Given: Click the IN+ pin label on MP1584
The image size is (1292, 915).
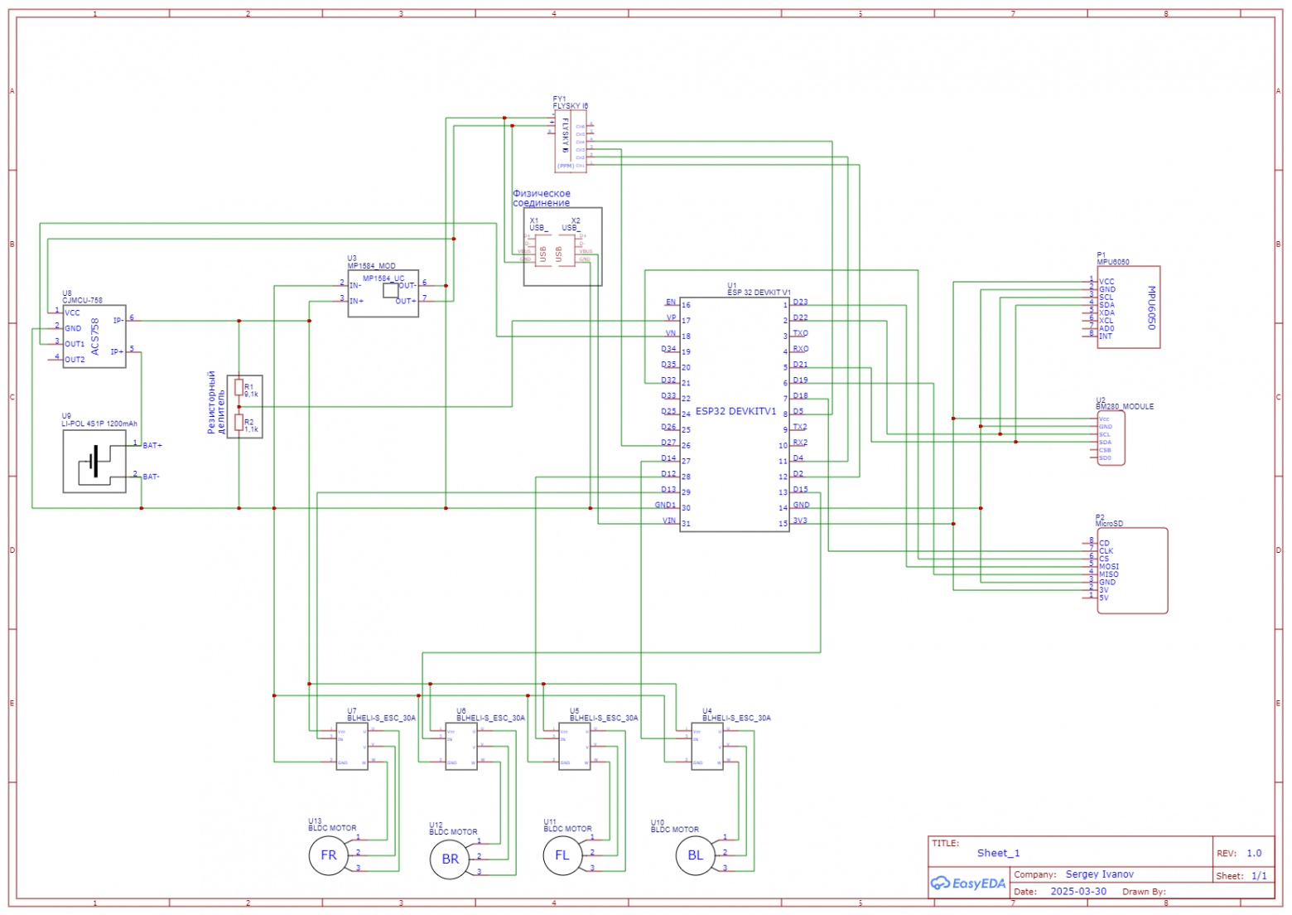Looking at the screenshot, I should pos(356,301).
